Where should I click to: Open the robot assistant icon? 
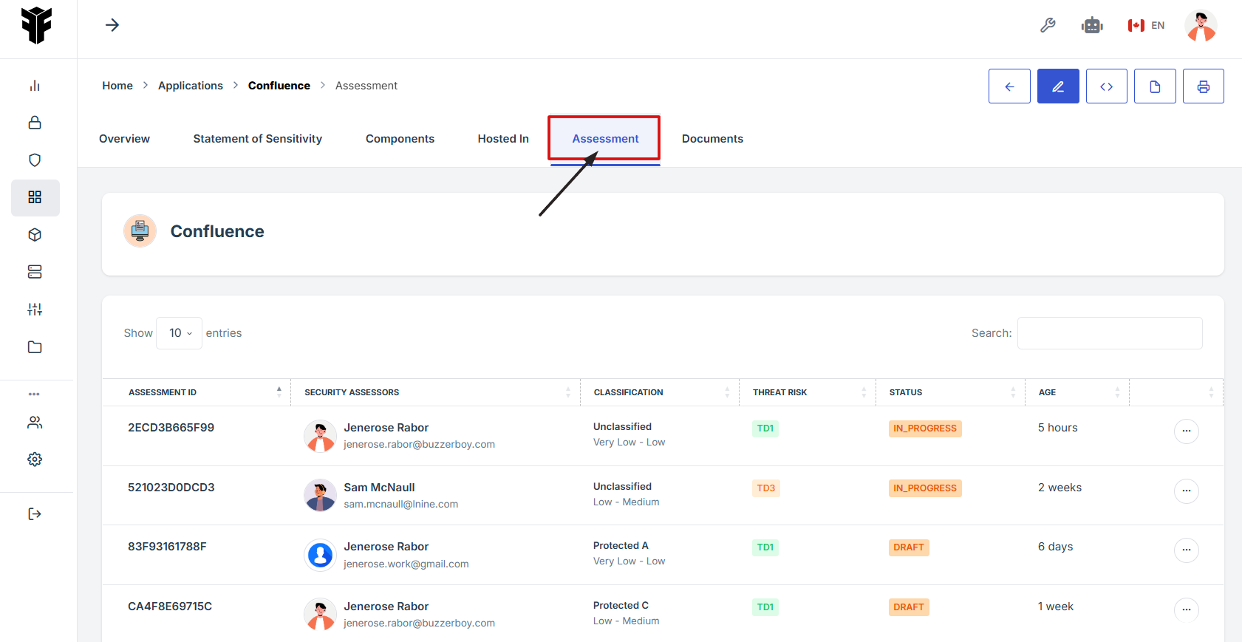point(1091,26)
